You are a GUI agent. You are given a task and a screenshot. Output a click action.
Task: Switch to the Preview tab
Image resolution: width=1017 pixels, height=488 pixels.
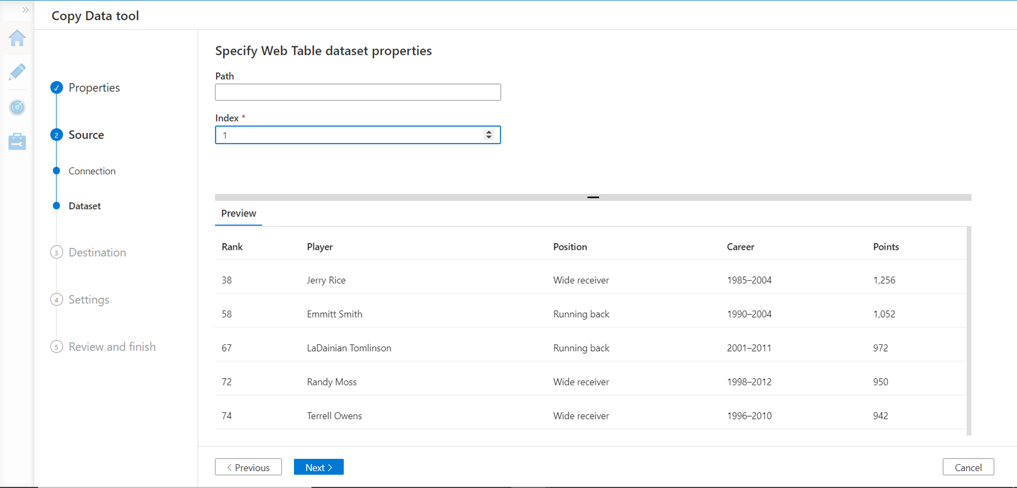(238, 213)
